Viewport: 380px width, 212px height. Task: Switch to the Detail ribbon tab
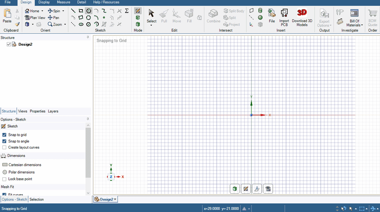(x=82, y=2)
